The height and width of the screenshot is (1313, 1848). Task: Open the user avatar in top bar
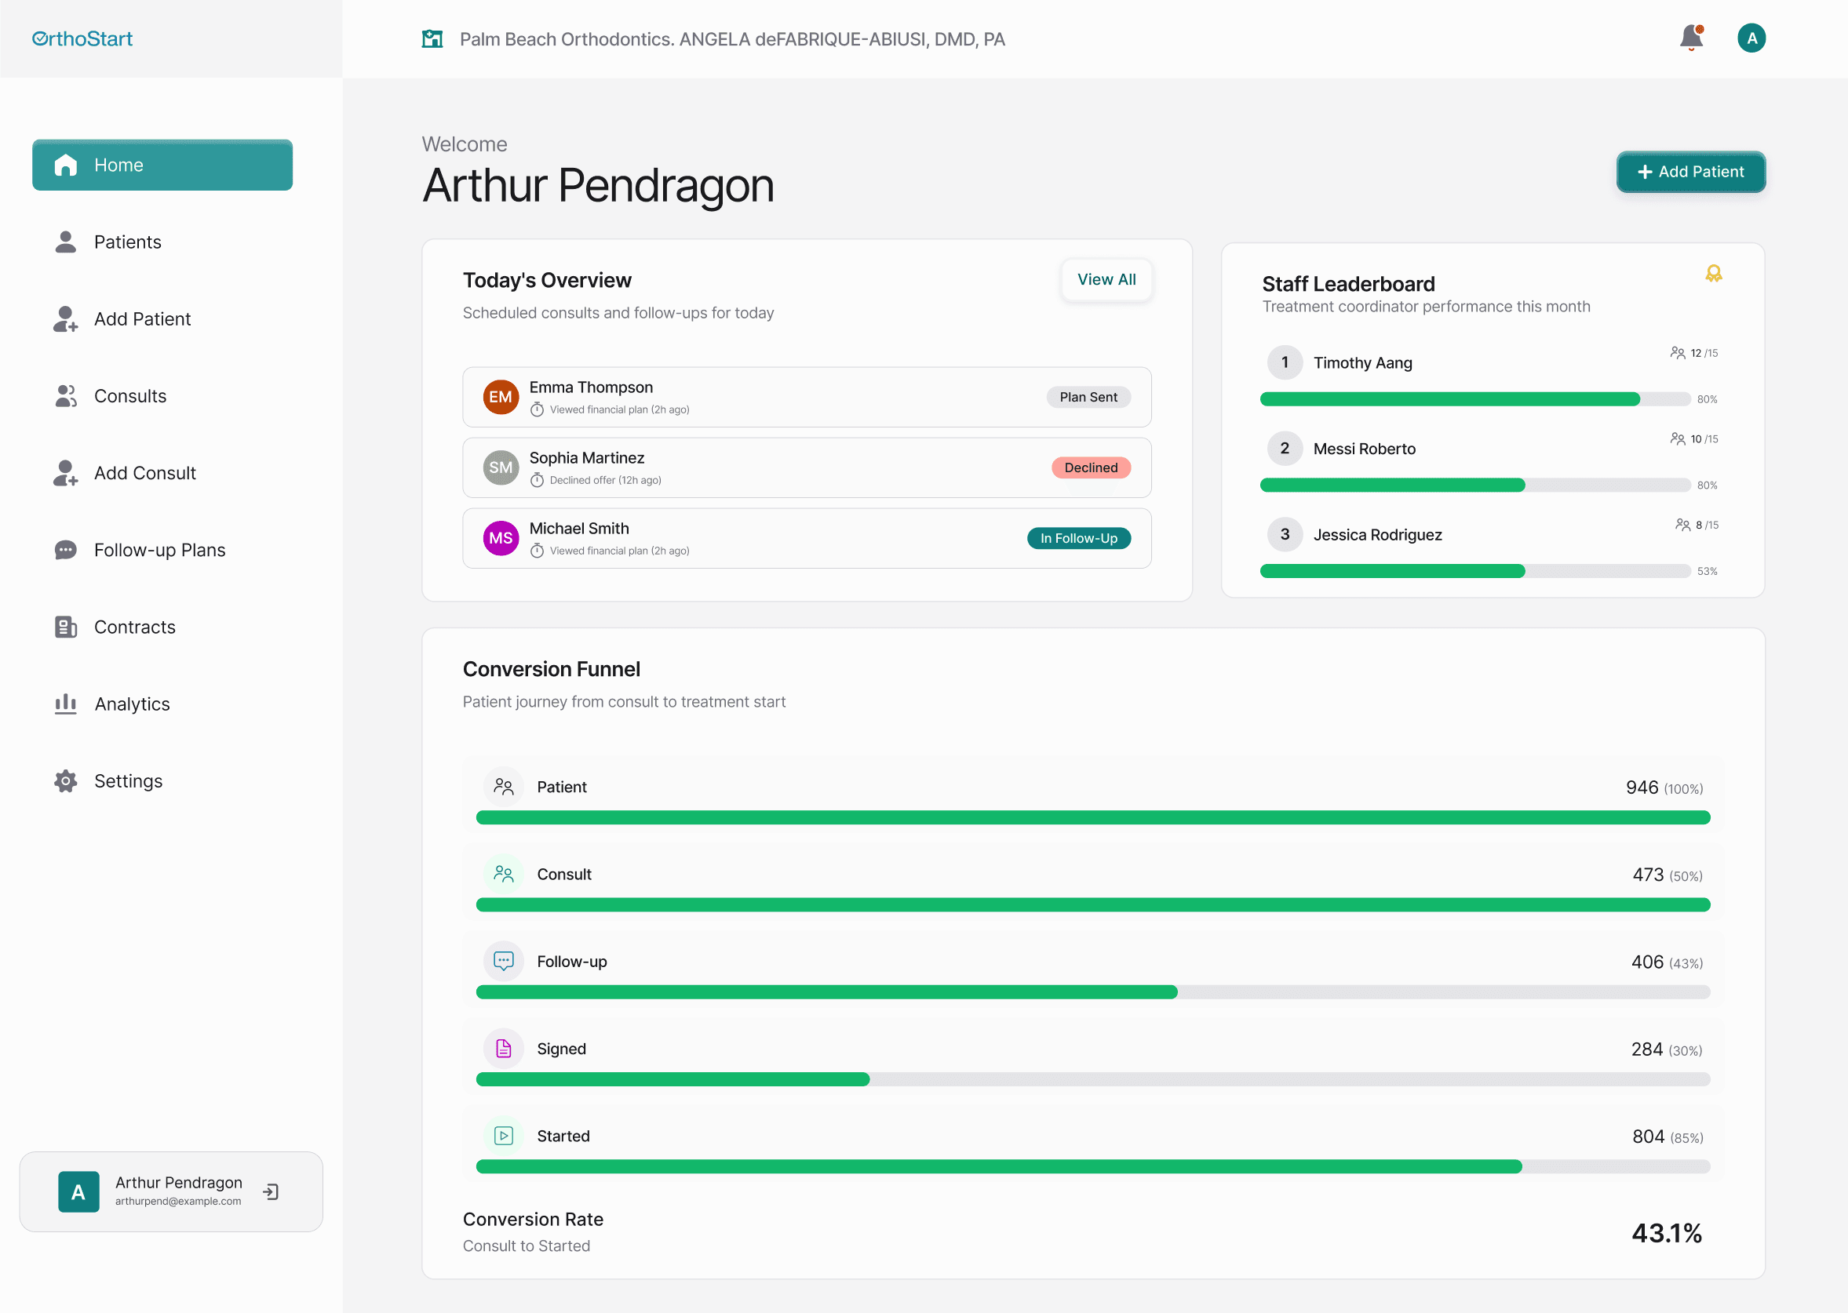pyautogui.click(x=1751, y=38)
